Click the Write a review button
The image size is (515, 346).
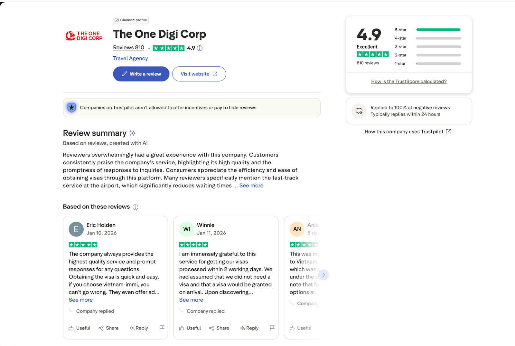pyautogui.click(x=141, y=74)
